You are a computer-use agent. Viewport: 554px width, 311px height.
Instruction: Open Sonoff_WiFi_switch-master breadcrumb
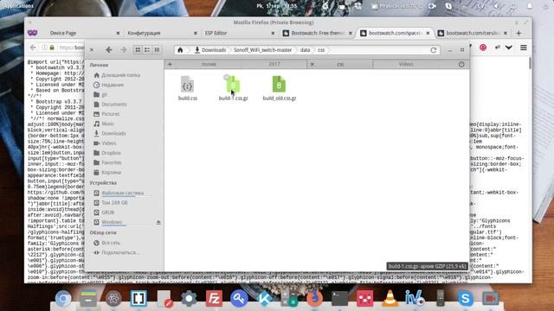pyautogui.click(x=262, y=50)
